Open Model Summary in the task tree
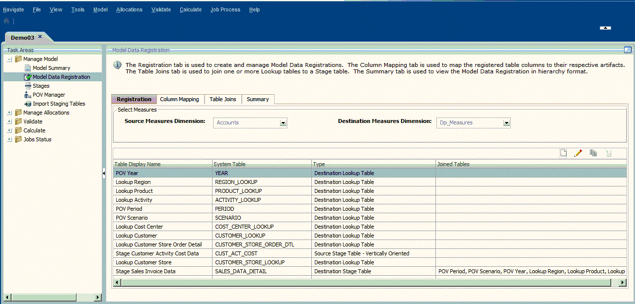This screenshot has height=304, width=635. pyautogui.click(x=52, y=68)
